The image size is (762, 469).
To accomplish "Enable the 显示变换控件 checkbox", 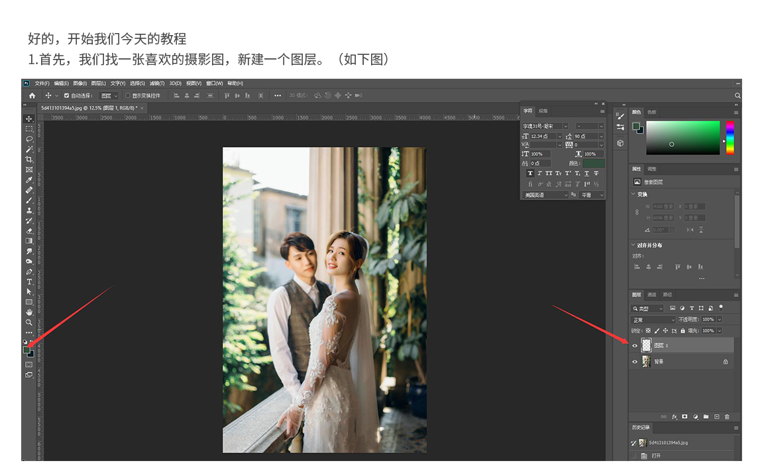I will click(127, 96).
